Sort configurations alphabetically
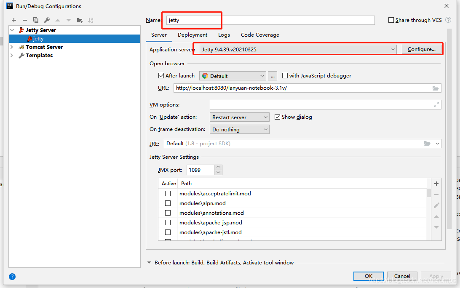The image size is (460, 288). [91, 20]
